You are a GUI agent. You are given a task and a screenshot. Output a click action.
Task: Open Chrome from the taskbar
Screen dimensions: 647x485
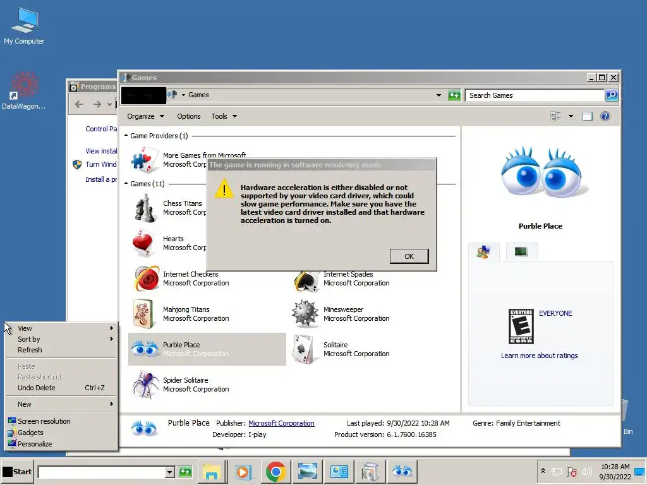click(275, 471)
